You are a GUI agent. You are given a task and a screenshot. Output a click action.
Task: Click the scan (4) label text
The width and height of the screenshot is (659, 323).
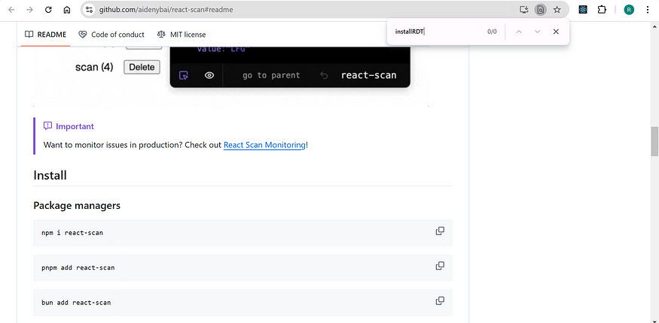pos(94,67)
